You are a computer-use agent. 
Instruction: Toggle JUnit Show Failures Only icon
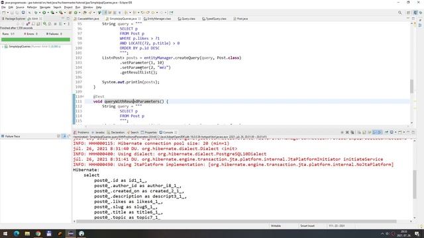pos(28,24)
